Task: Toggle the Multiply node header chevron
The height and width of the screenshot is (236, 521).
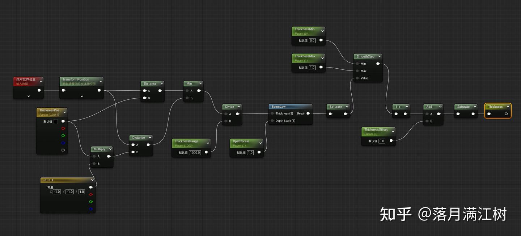Action: tap(110, 149)
